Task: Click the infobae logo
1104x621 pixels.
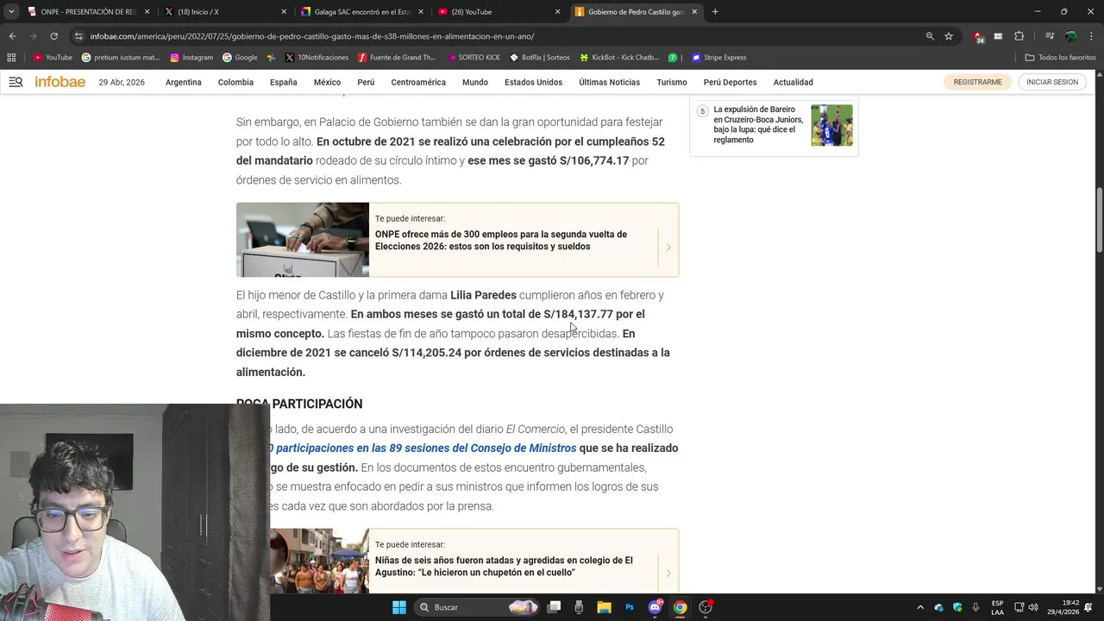Action: (x=60, y=82)
